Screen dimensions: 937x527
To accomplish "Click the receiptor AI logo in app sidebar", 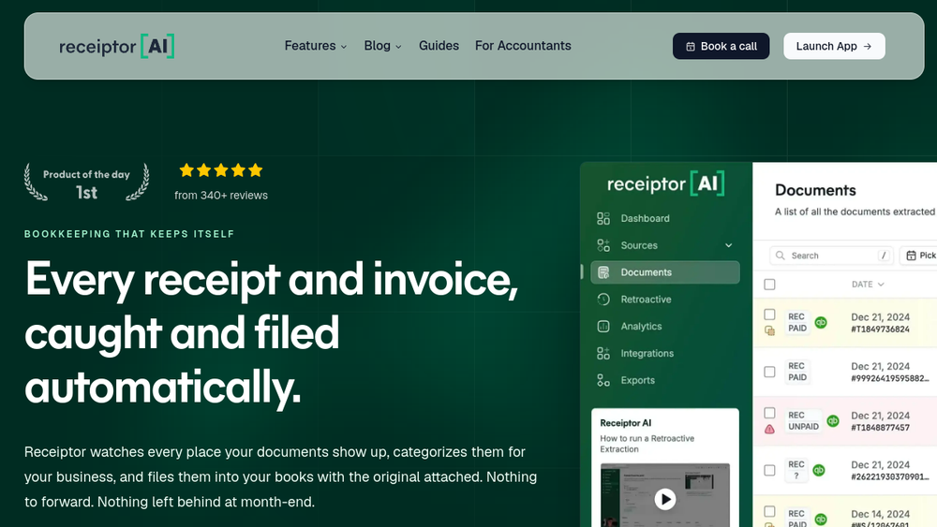I will [665, 183].
